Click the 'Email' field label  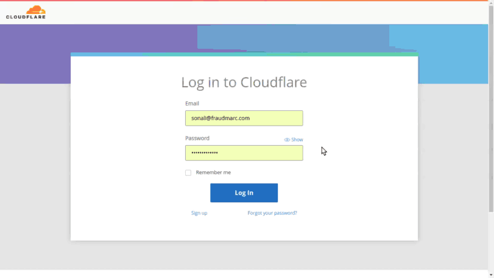192,104
